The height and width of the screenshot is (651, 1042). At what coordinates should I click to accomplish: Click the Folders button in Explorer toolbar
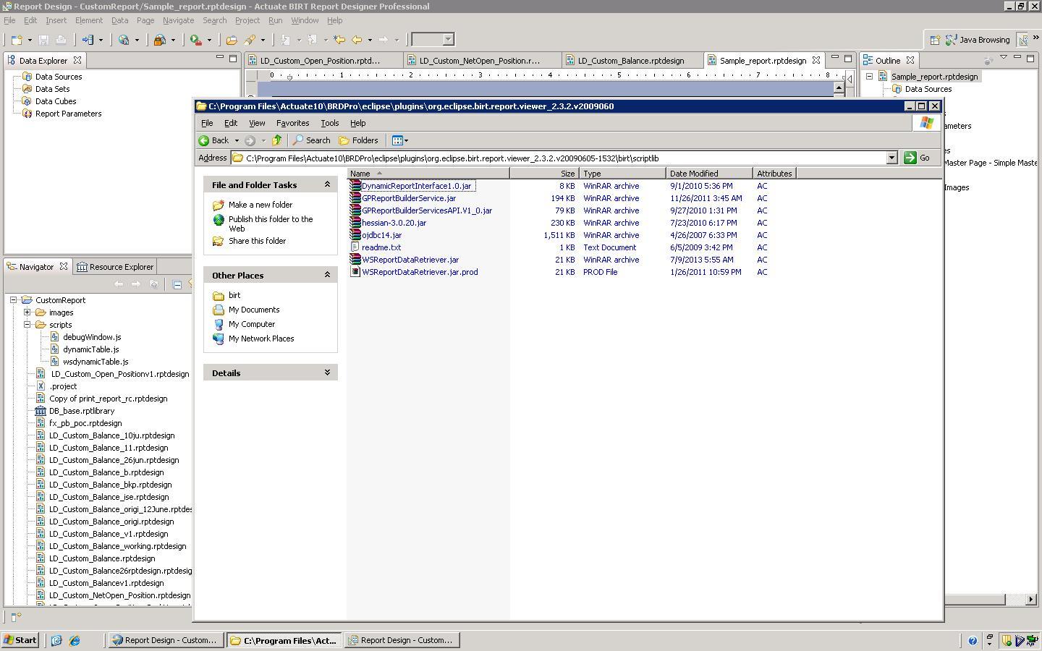(x=359, y=140)
